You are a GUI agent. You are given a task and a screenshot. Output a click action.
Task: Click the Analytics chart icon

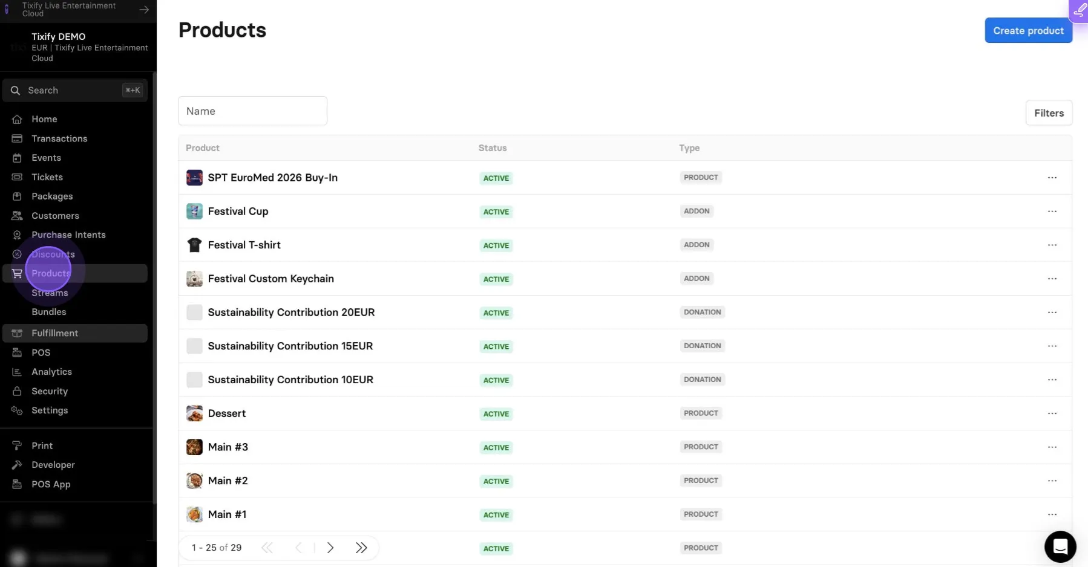pos(17,372)
